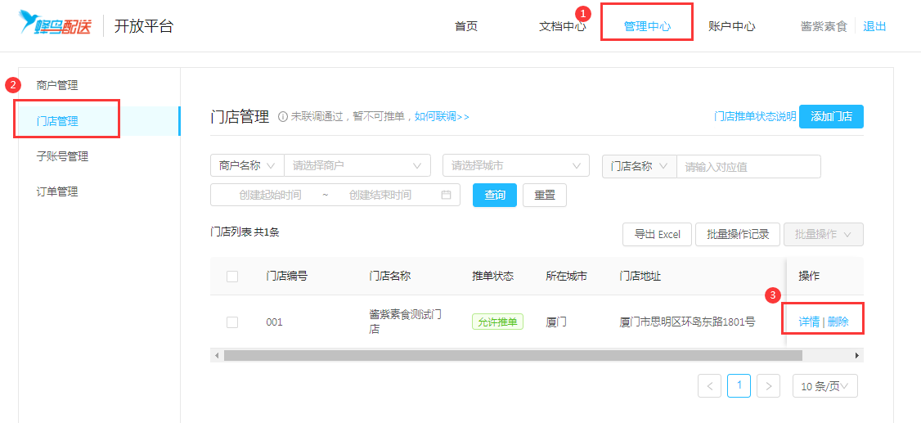Check the box for store 001
Image resolution: width=921 pixels, height=423 pixels.
[x=232, y=322]
